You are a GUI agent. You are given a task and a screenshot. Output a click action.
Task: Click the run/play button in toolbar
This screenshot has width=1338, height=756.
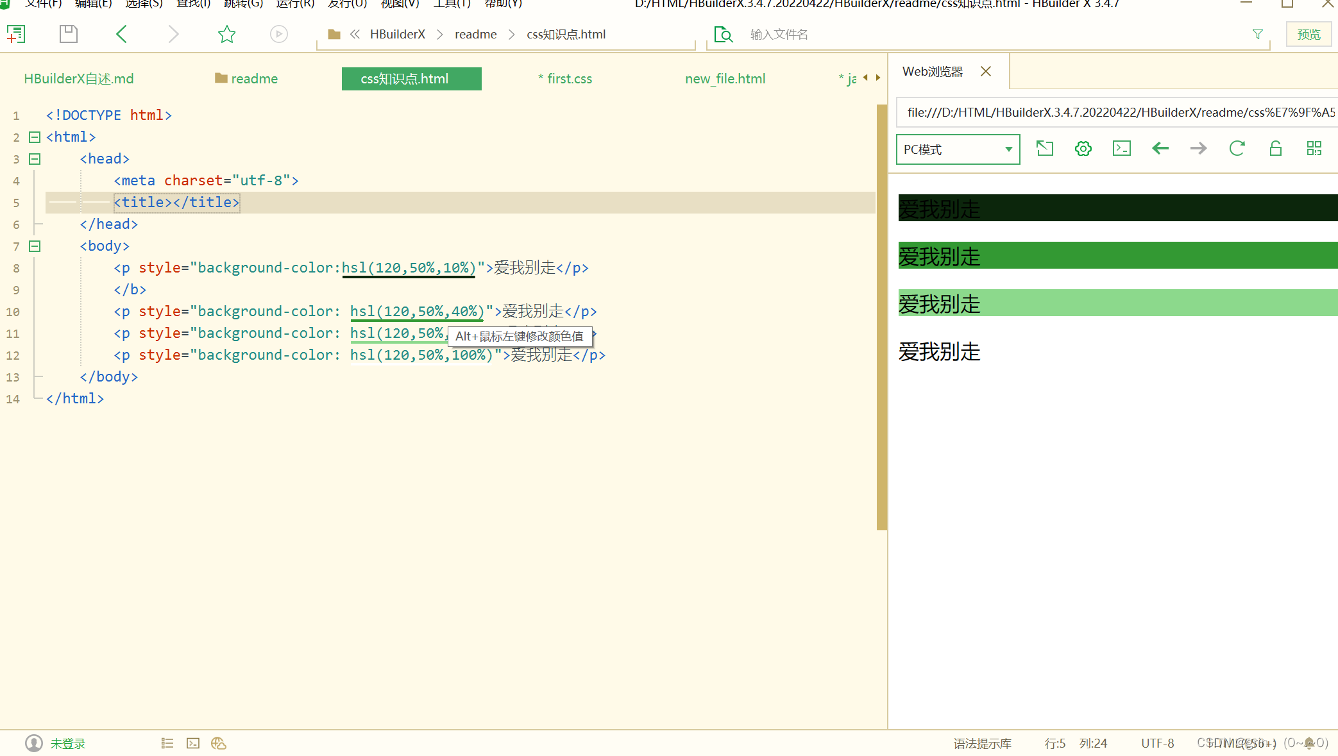(x=278, y=34)
